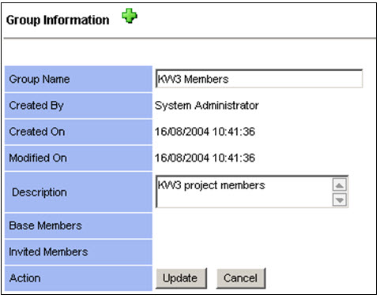380x298 pixels.
Task: Click the green plus icon beside Group Information
Action: pyautogui.click(x=130, y=16)
